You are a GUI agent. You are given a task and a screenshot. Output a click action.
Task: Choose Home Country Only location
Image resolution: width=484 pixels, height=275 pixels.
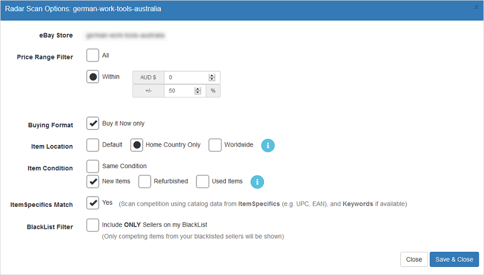click(137, 145)
